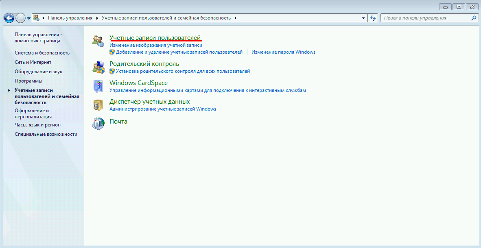Open recent pages dropdown arrow near Back button
This screenshot has width=481, height=248.
click(x=29, y=18)
